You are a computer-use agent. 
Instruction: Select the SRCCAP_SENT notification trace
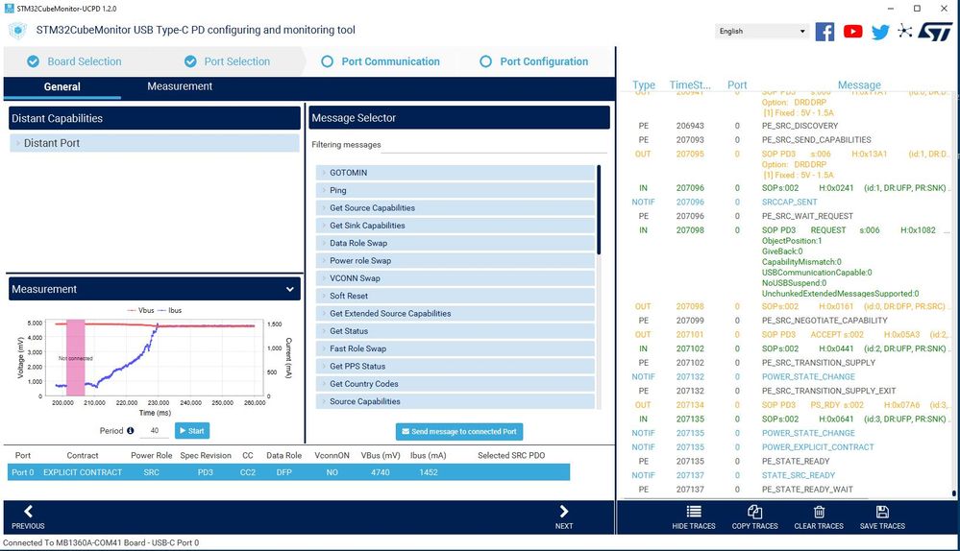tap(790, 202)
